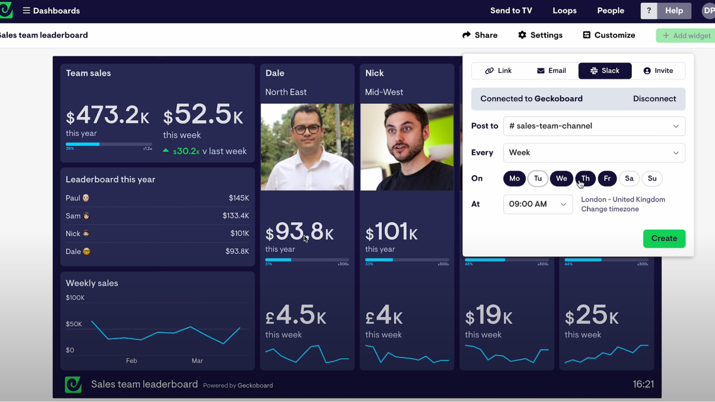Open the 09:00 AM time dropdown

(537, 204)
